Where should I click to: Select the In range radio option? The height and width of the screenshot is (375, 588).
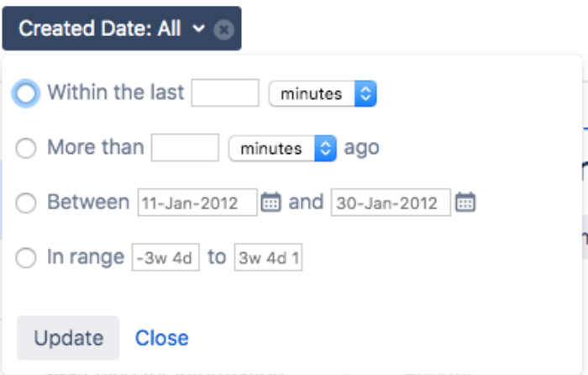[x=26, y=258]
